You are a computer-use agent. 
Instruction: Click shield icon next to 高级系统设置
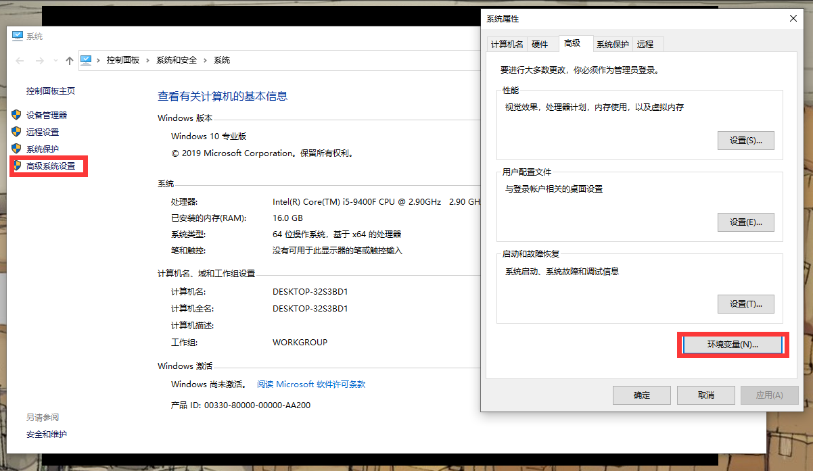click(x=17, y=166)
